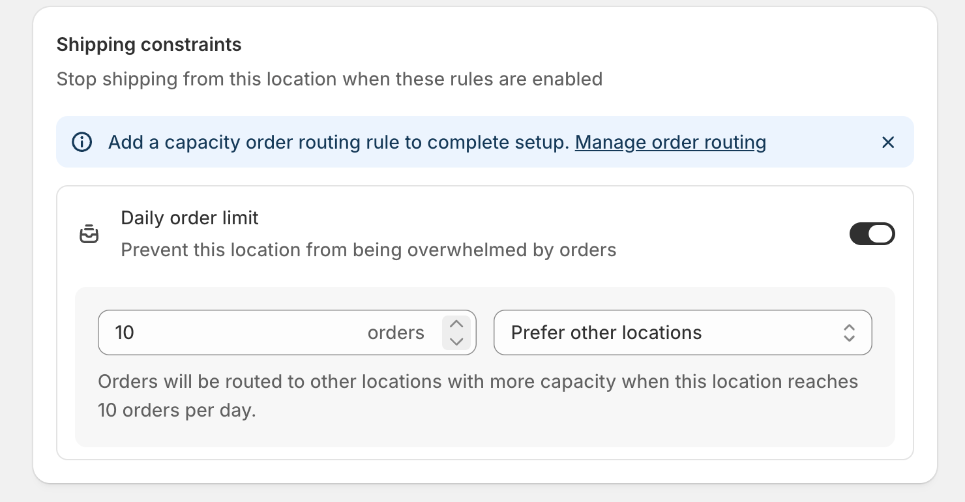Click the double-chevron on Prefer other locations selector

click(850, 332)
